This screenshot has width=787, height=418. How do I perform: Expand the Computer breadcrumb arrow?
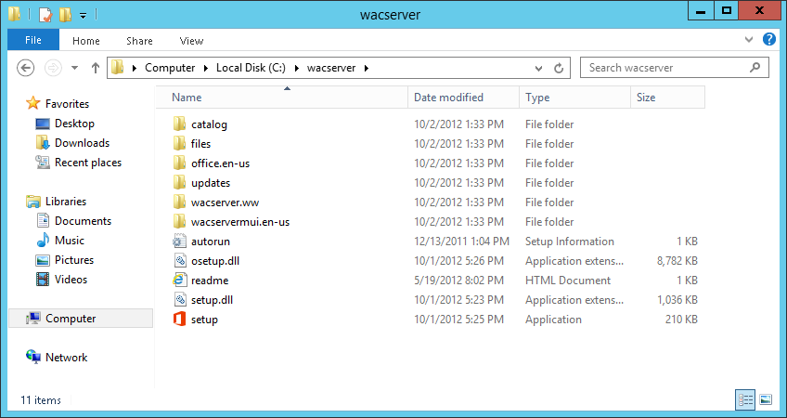(206, 68)
